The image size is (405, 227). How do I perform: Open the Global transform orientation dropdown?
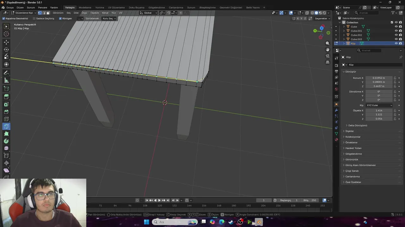(149, 13)
